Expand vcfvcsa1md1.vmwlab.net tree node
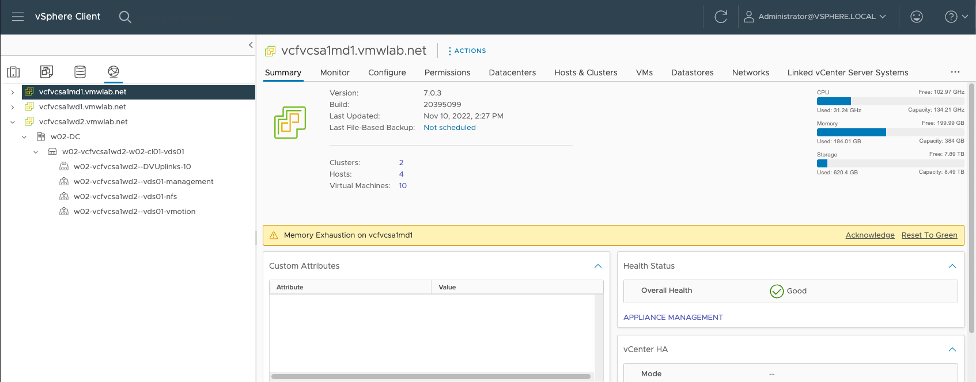The height and width of the screenshot is (382, 976). coord(13,92)
